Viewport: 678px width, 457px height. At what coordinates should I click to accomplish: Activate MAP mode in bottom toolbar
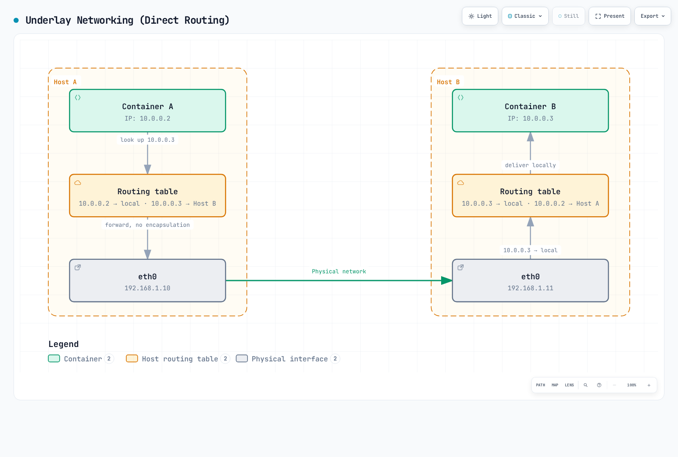(555, 385)
